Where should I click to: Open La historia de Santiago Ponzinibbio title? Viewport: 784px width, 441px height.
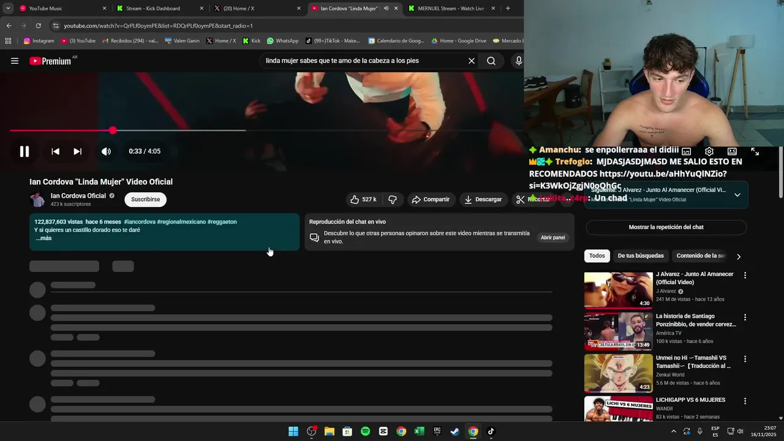pyautogui.click(x=696, y=320)
